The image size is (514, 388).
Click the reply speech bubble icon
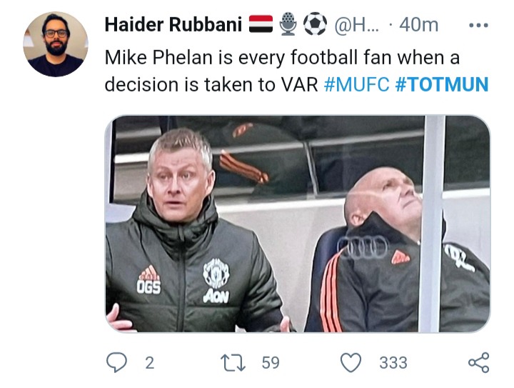[x=116, y=362]
